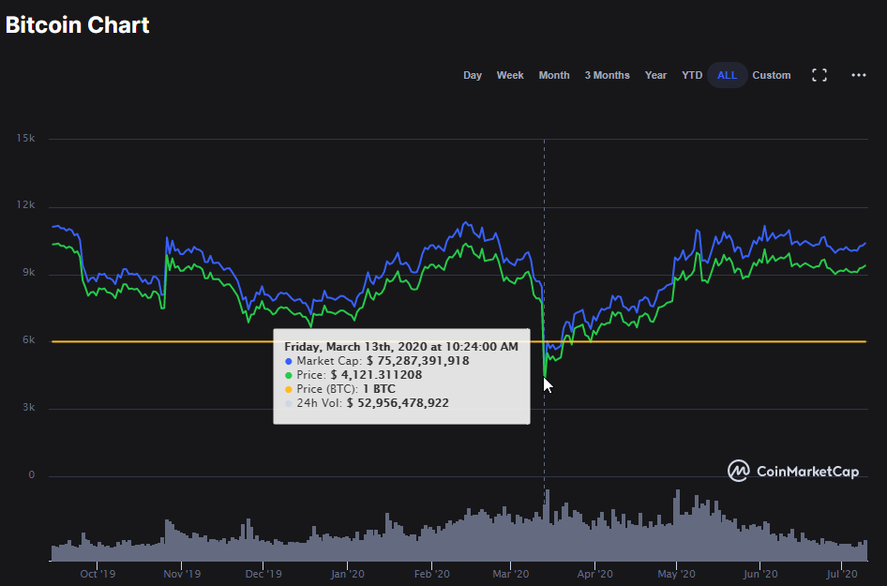This screenshot has width=887, height=586.
Task: Click the Feb '20 x-axis label
Action: pos(431,574)
